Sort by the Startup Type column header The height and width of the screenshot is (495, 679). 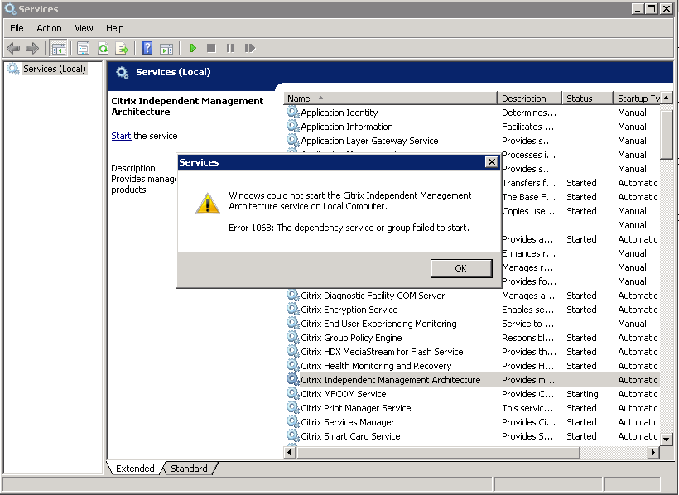click(638, 99)
